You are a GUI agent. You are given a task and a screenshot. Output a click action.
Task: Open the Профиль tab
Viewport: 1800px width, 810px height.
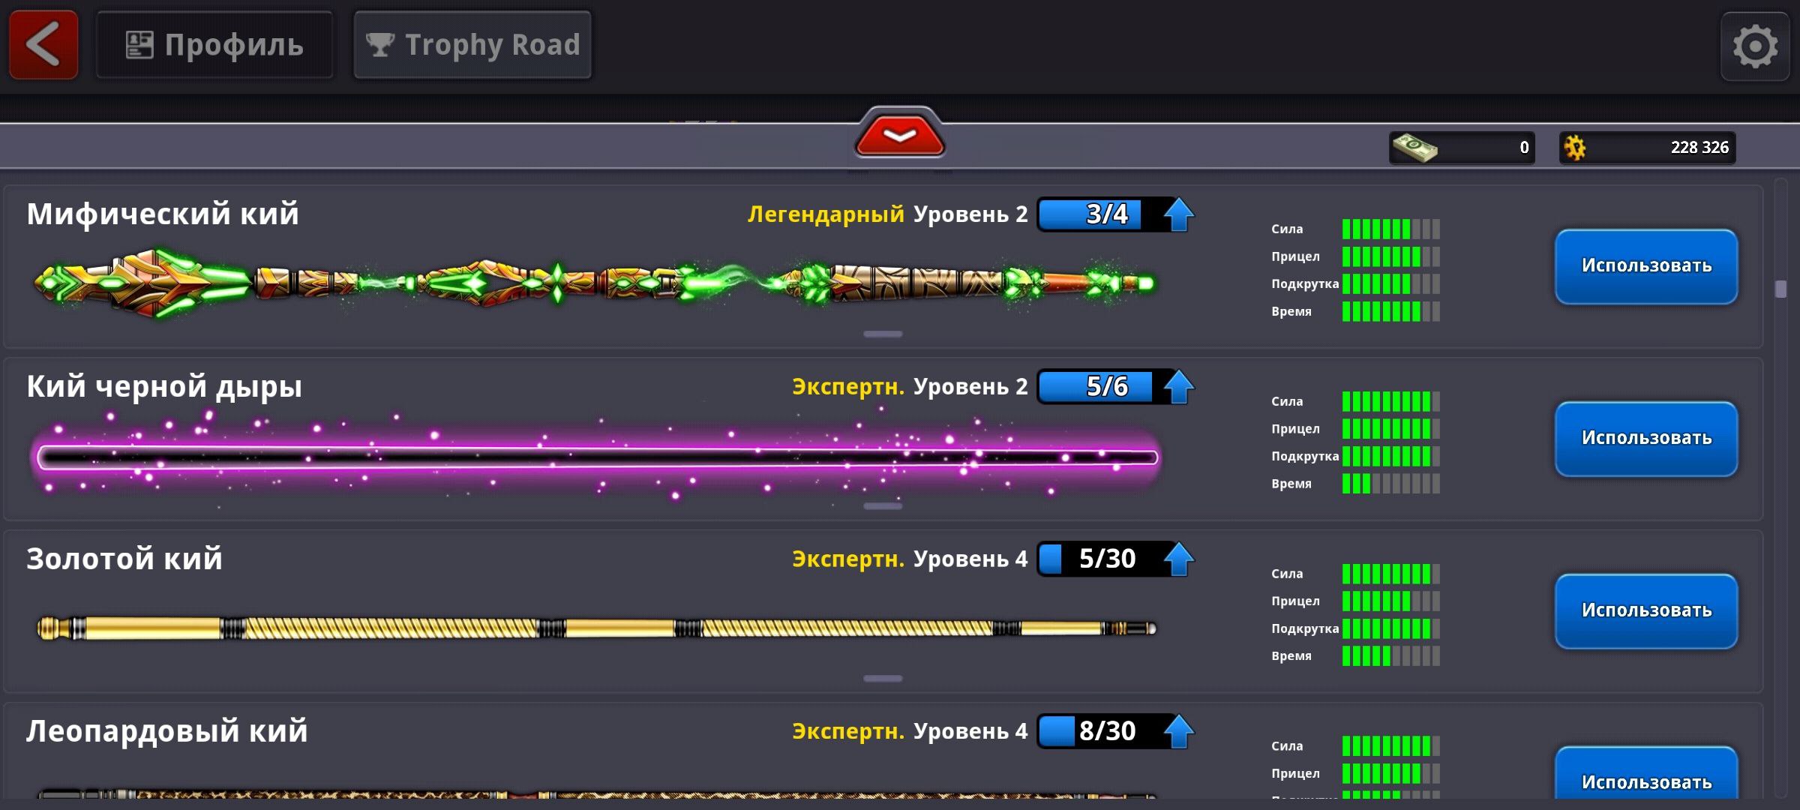[214, 45]
